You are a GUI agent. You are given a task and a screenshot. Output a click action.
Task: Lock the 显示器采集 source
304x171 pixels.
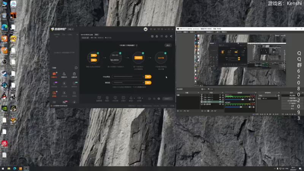pyautogui.click(x=223, y=104)
